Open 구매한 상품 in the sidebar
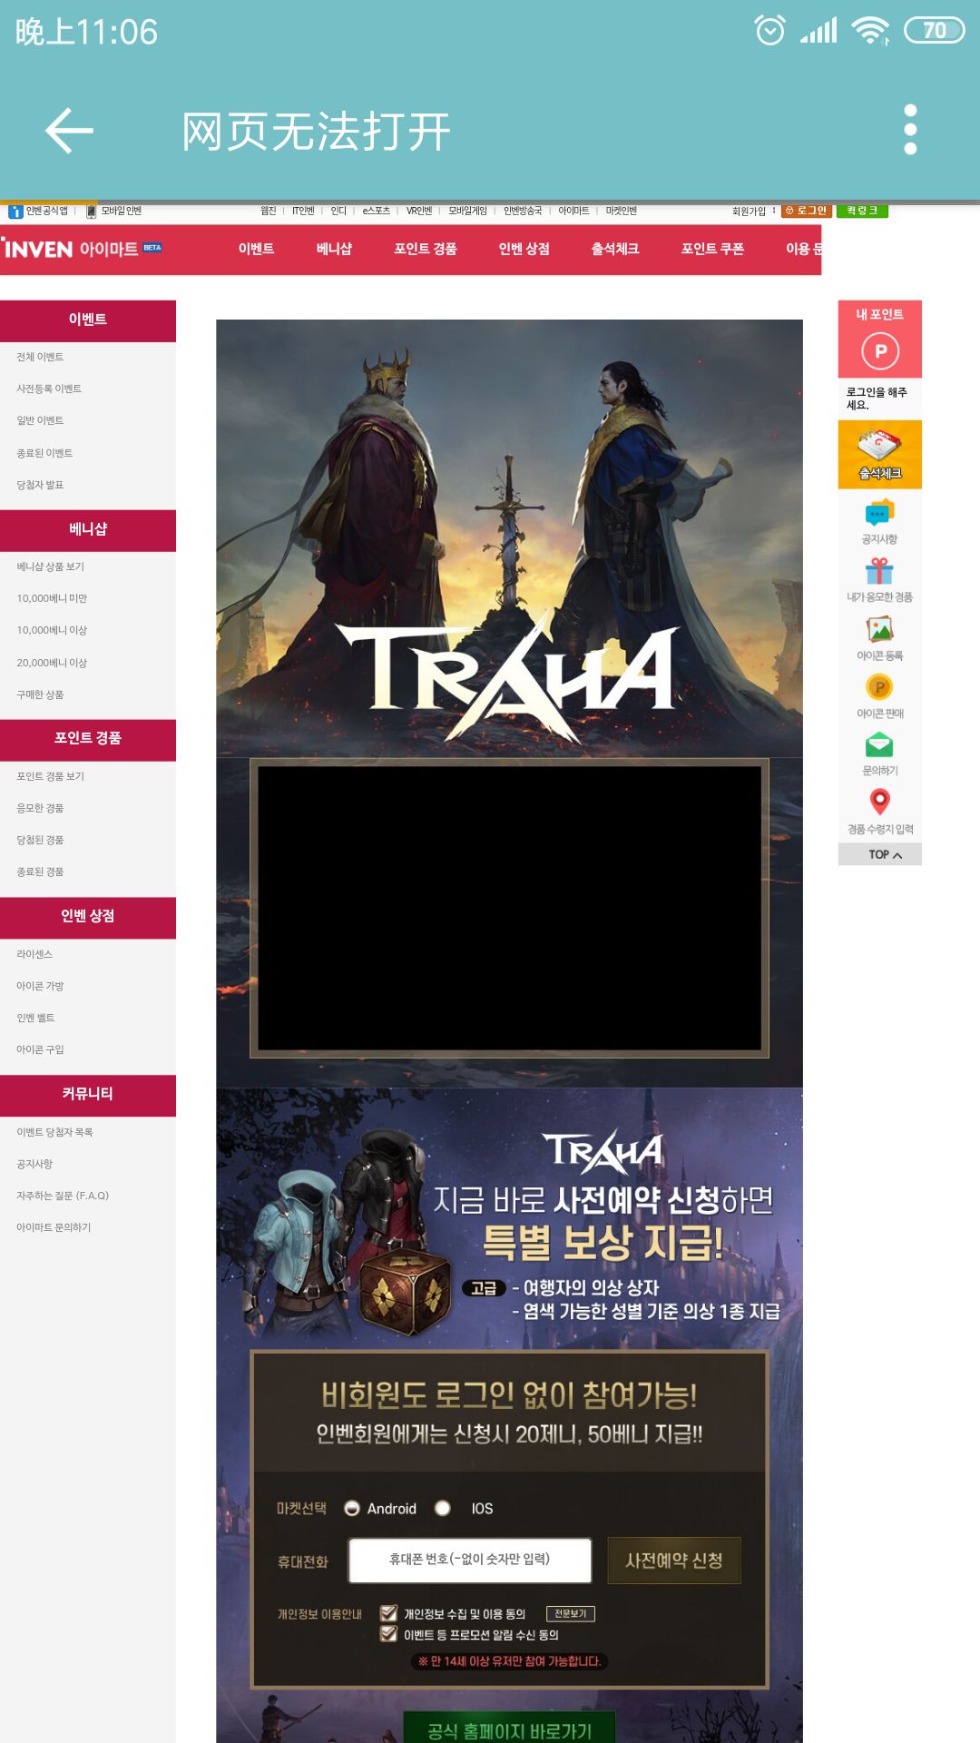This screenshot has width=980, height=1743. [x=40, y=694]
